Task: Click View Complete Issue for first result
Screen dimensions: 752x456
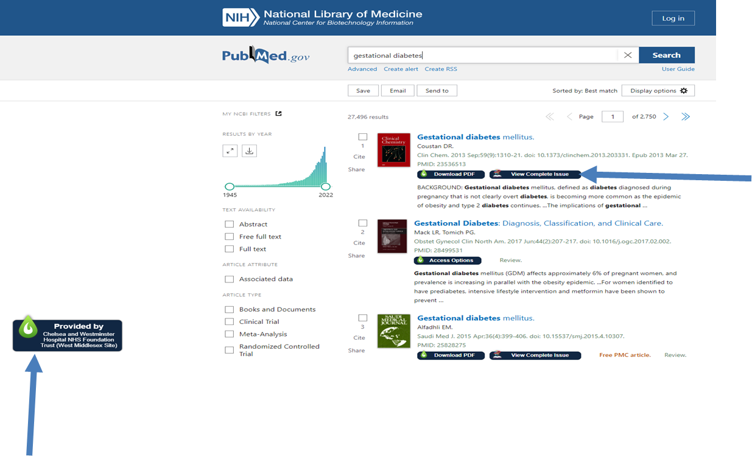Action: pos(535,174)
